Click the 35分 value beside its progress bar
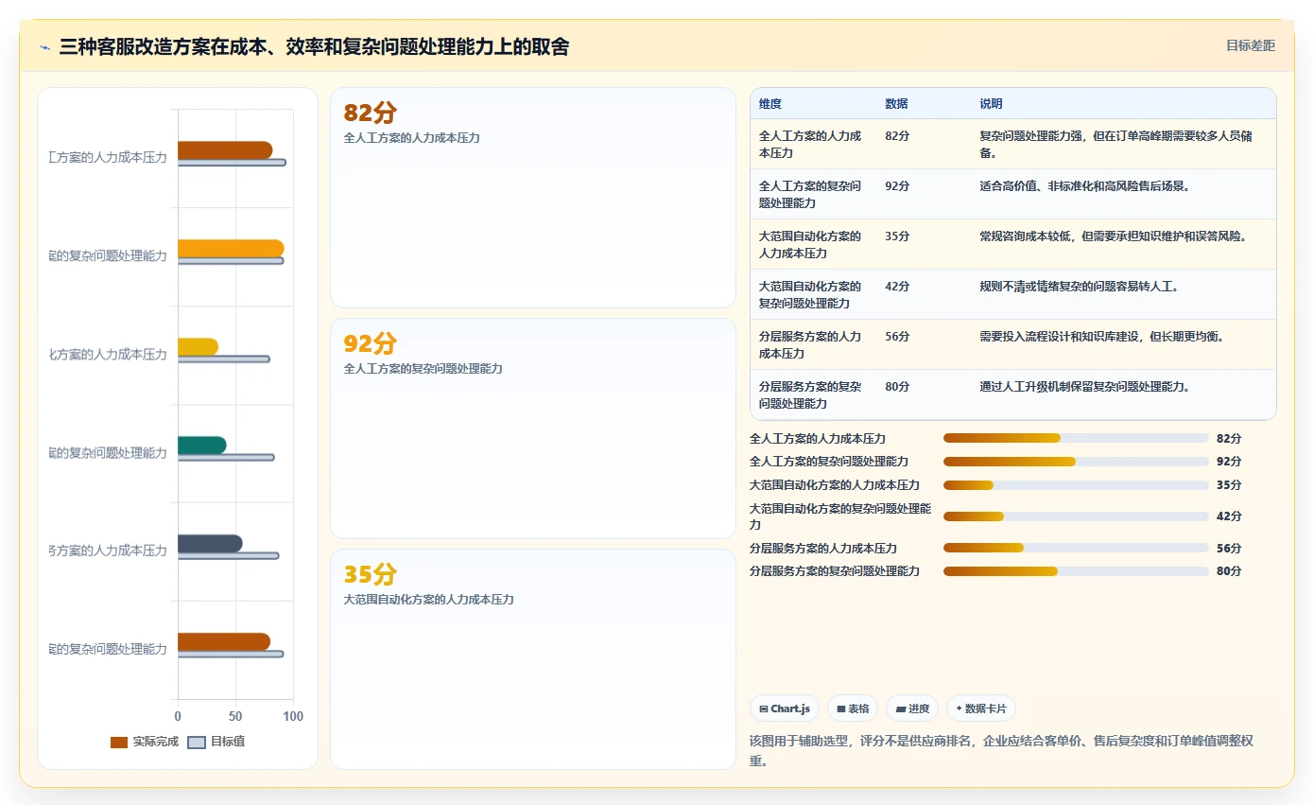This screenshot has width=1314, height=805. point(1229,485)
